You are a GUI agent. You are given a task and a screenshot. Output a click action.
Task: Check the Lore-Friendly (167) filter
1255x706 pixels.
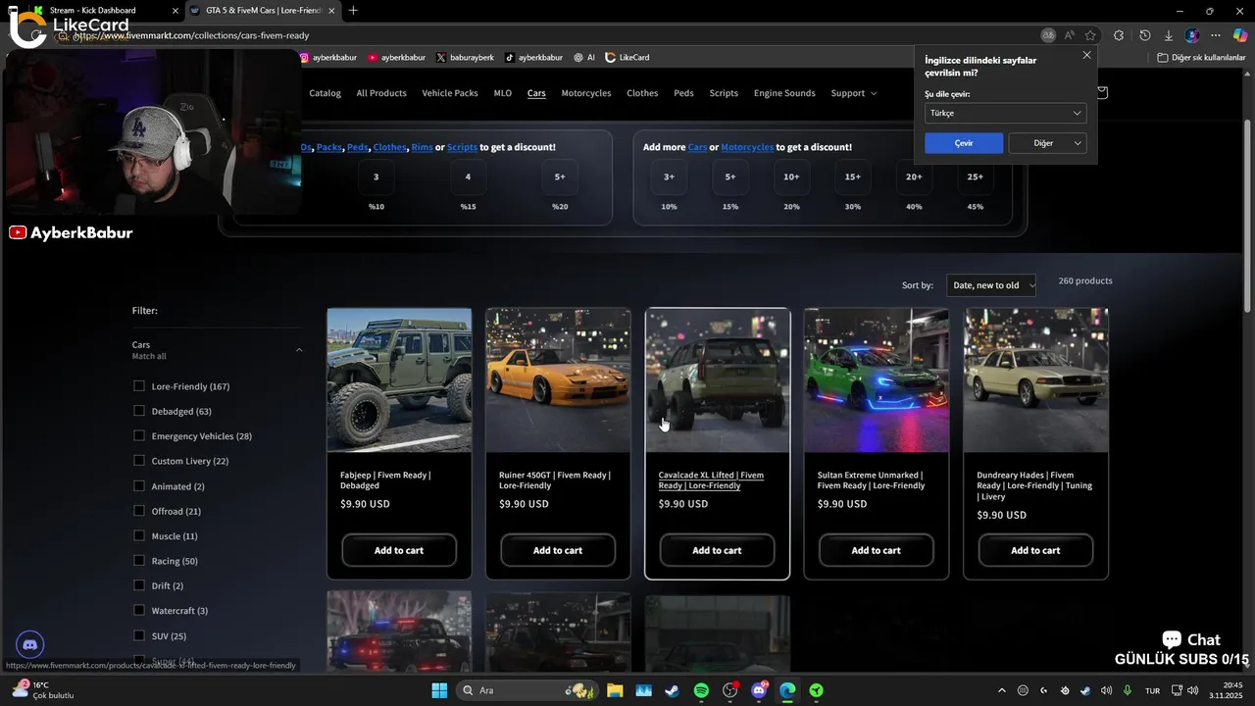tap(139, 386)
